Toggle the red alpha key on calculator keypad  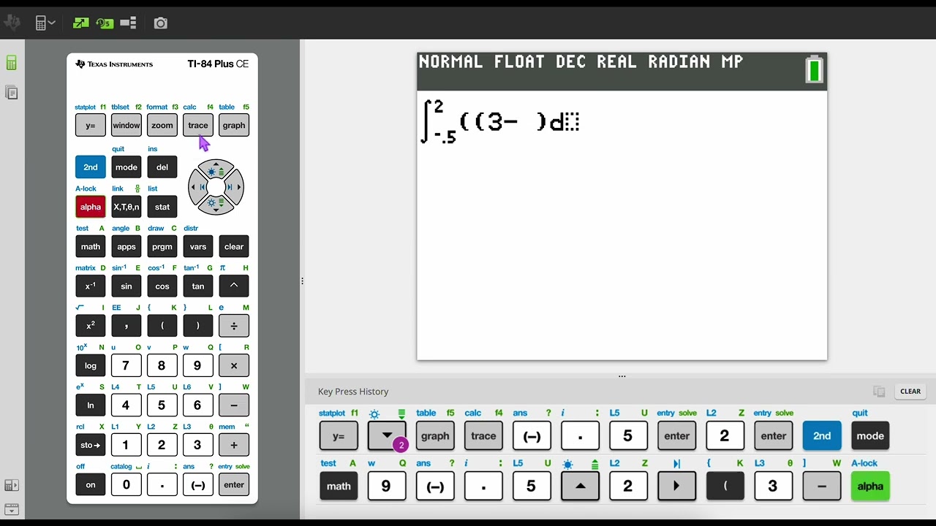coord(91,207)
